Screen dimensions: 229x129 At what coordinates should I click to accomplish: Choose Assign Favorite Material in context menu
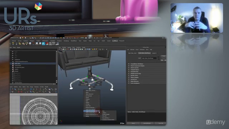click(x=92, y=111)
